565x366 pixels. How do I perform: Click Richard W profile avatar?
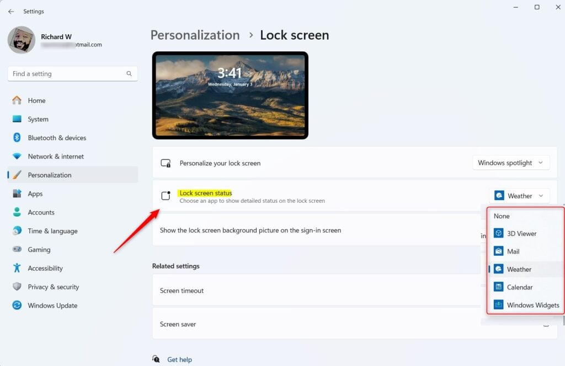[x=22, y=40]
